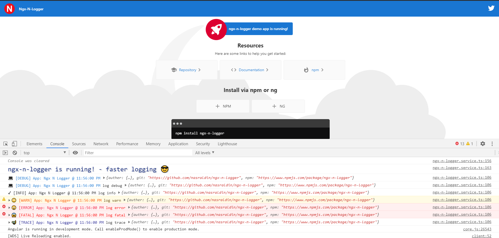Open DevTools settings gear
Image resolution: width=499 pixels, height=238 pixels.
point(483,144)
